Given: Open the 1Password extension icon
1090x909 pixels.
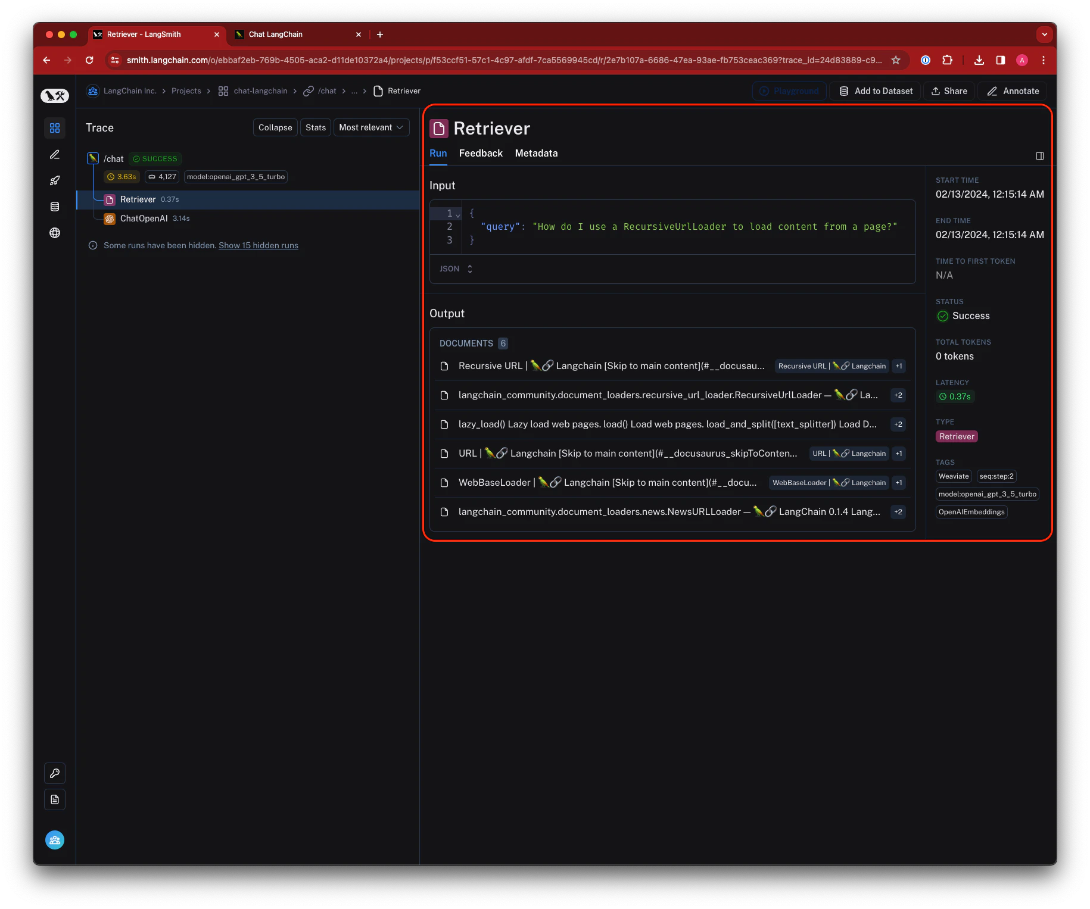Looking at the screenshot, I should tap(926, 60).
